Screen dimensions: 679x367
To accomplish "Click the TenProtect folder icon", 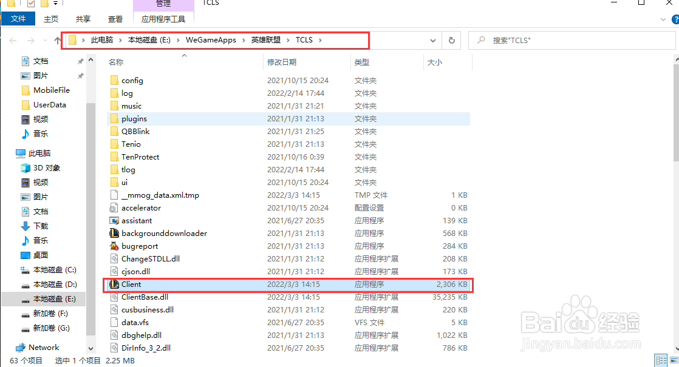I will [x=114, y=157].
